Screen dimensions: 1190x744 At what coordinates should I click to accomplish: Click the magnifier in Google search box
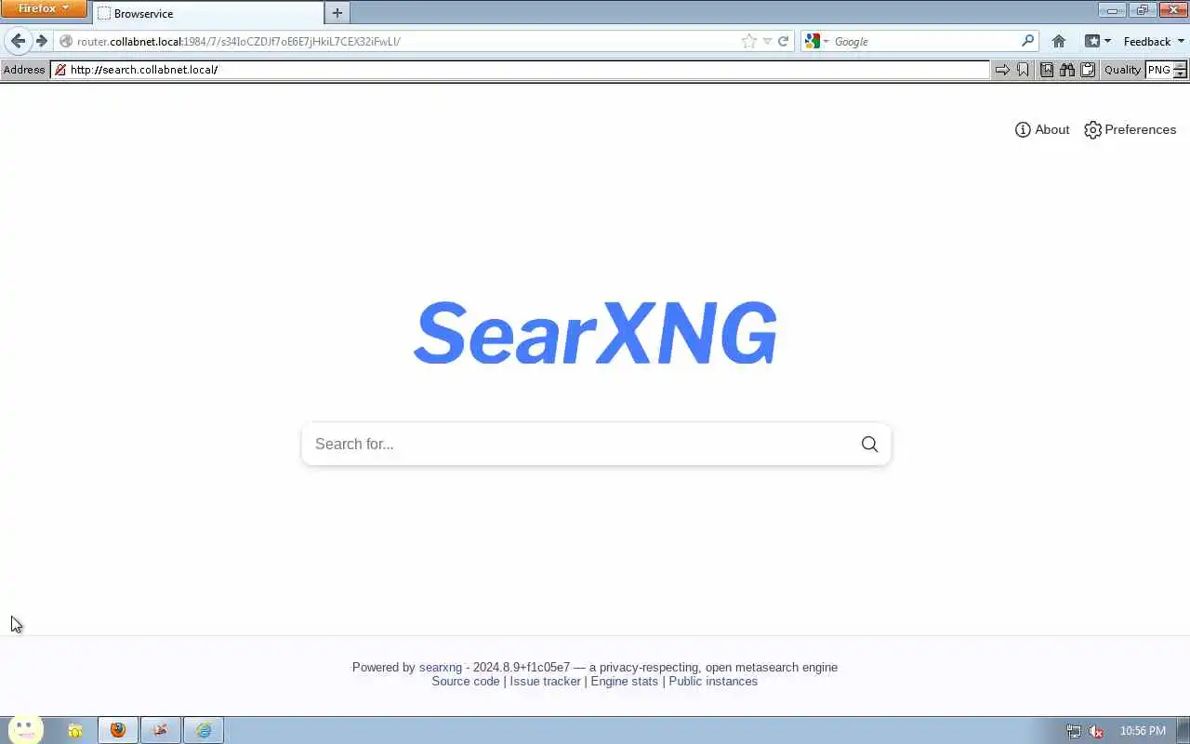[1027, 41]
